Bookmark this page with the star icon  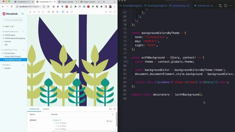(x=48, y=7)
